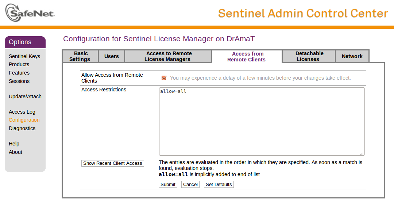This screenshot has width=394, height=201.
Task: Open the About page
Action: pos(15,152)
